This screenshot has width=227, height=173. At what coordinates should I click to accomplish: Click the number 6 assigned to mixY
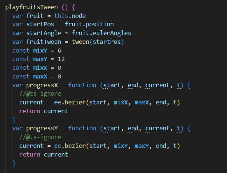tap(59, 50)
